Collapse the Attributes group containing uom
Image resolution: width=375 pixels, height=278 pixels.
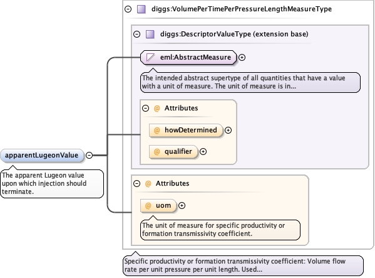click(x=137, y=184)
